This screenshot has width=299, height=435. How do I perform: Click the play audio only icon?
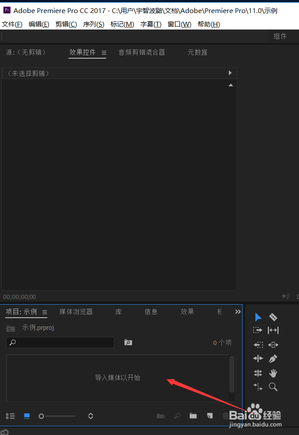tap(286, 296)
